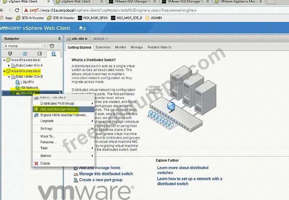Collapse the vcsa-01b.corp.local tree node
This screenshot has width=289, height=200.
pyautogui.click(x=4, y=71)
